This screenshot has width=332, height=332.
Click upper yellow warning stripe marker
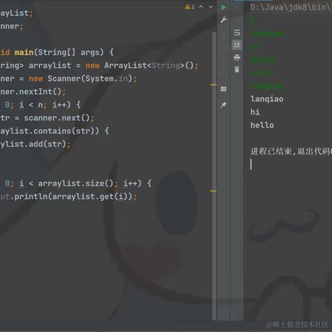213,84
